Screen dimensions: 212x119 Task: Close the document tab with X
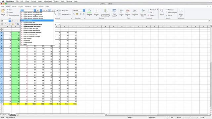(59, 24)
